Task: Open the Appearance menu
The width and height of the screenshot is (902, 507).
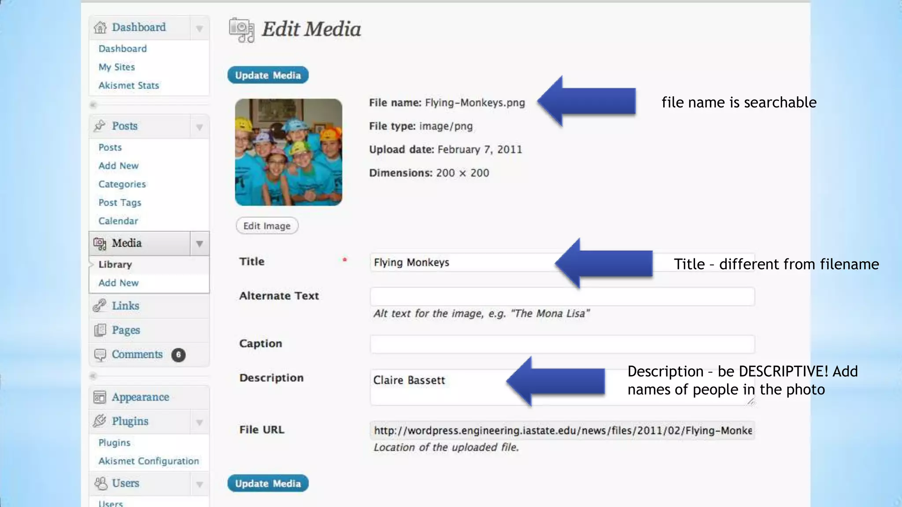Action: coord(140,397)
